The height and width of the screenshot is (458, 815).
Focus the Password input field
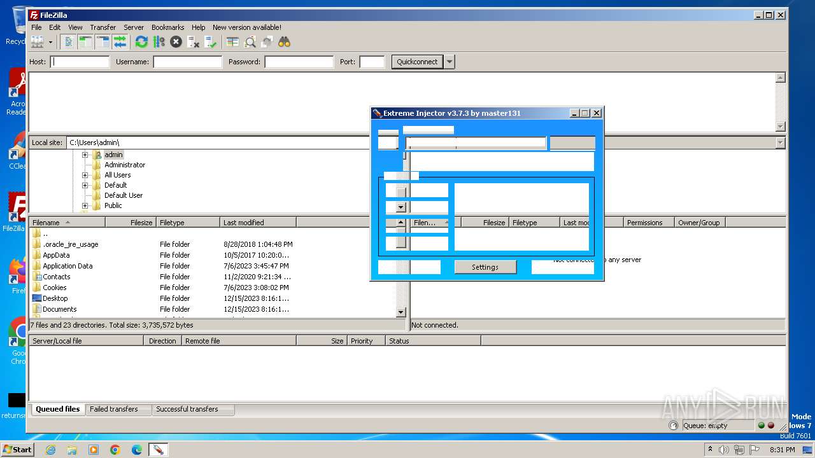tap(299, 62)
